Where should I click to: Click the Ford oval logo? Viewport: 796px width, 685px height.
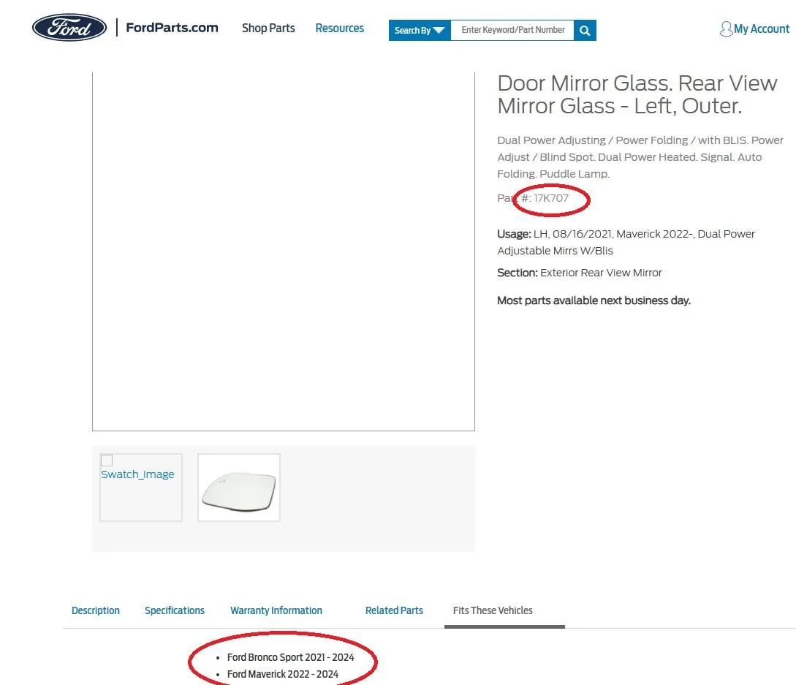[69, 29]
